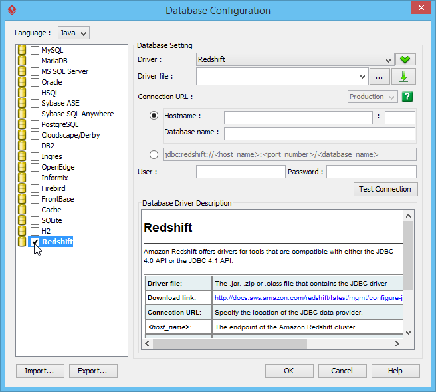Open the Language dropdown set to Java
This screenshot has height=392, width=436.
point(73,33)
